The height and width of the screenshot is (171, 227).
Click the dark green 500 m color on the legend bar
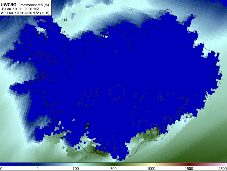[x=113, y=164]
